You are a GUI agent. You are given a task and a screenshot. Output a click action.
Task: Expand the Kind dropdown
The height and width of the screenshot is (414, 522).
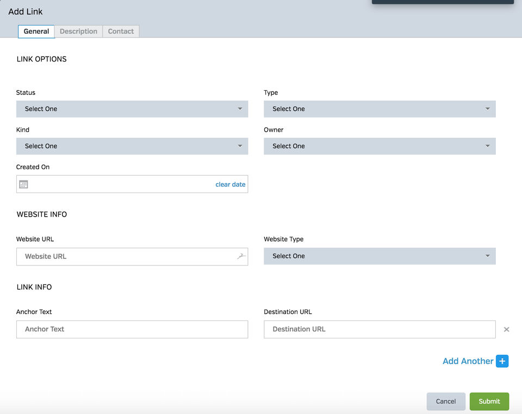point(132,146)
